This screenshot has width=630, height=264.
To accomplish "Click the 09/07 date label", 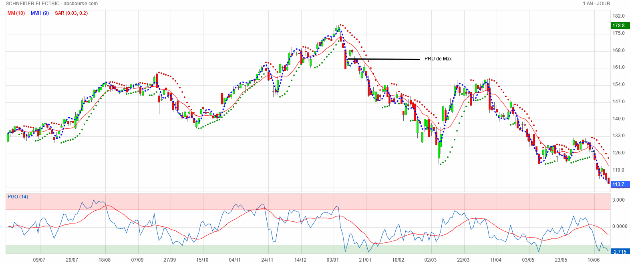I will point(39,260).
